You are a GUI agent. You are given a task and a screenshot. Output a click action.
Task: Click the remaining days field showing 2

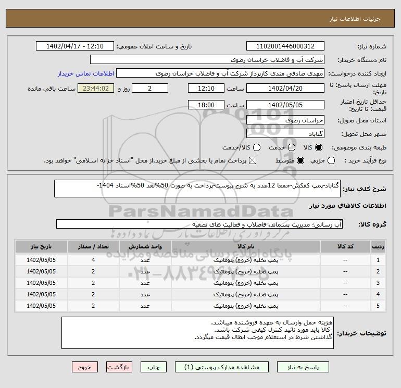click(150, 88)
